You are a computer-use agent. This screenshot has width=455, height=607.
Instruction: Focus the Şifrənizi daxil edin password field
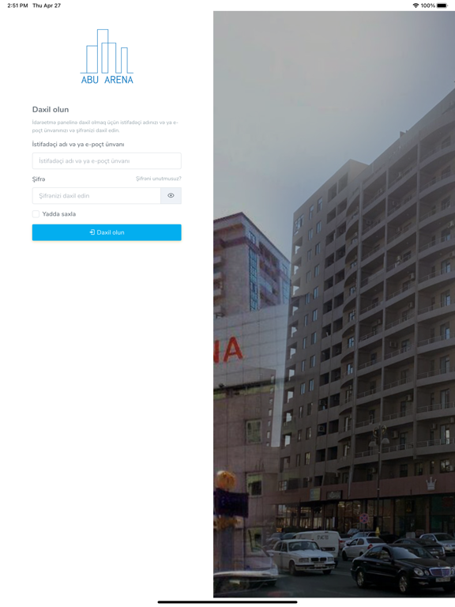(96, 195)
